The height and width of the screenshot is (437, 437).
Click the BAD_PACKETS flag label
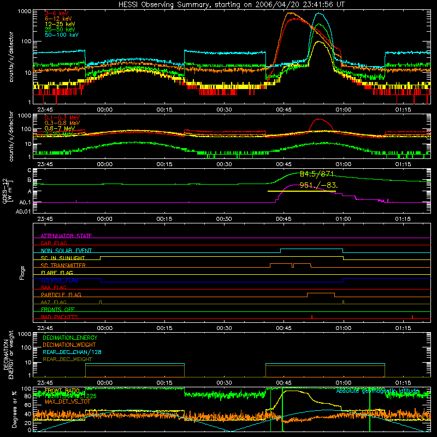click(60, 317)
